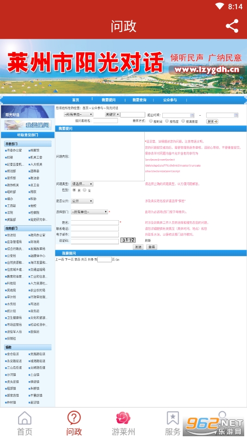
Task: Focus the 联系电话 input field
Action: click(x=95, y=229)
